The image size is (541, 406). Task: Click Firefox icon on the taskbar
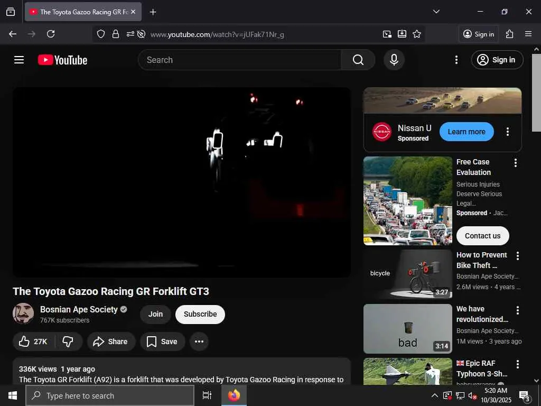pos(234,395)
